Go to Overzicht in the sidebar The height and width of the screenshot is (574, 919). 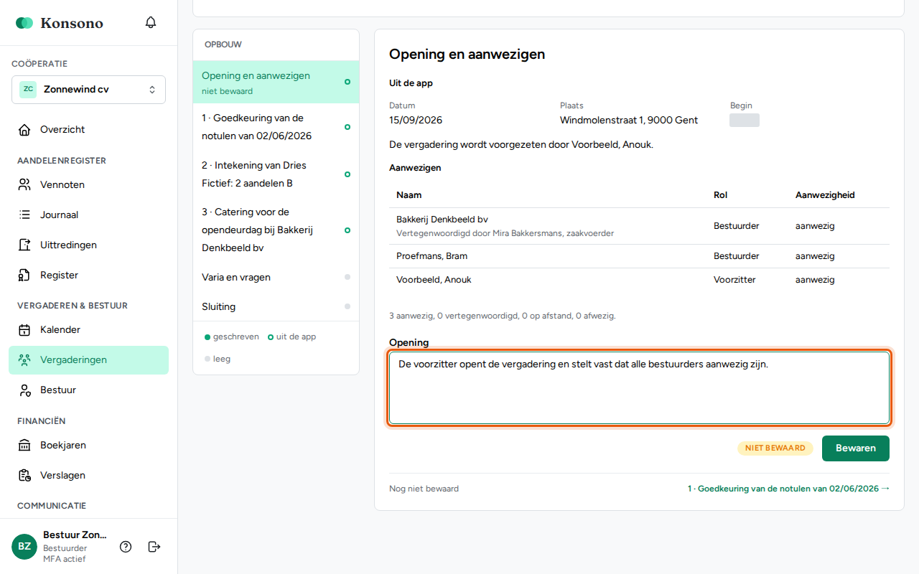click(88, 130)
